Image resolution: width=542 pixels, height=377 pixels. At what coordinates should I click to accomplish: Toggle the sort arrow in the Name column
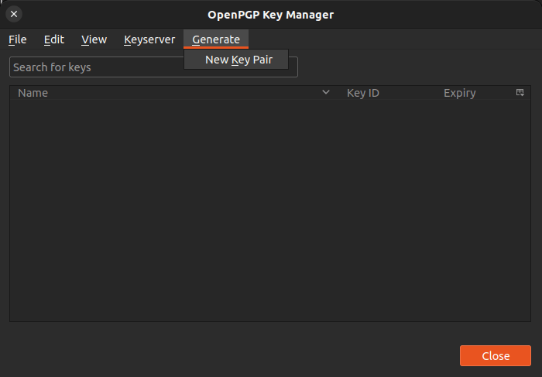326,93
